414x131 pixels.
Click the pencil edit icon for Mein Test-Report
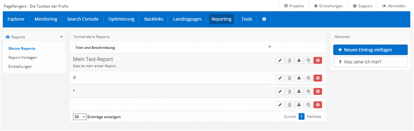pos(280,60)
